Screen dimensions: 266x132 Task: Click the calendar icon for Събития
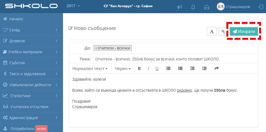pos(5,63)
